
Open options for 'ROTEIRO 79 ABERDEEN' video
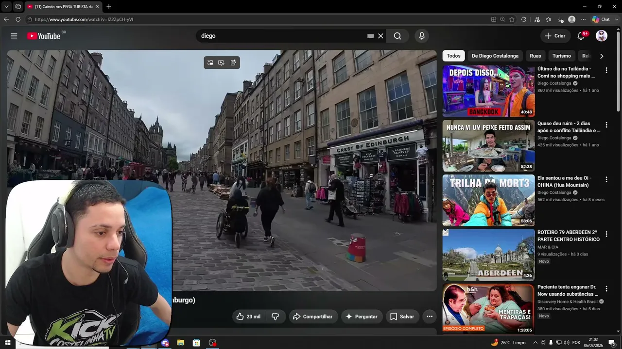point(606,234)
